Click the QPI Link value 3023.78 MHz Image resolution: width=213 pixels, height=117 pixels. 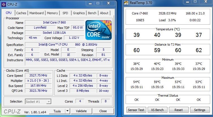click(x=38, y=91)
